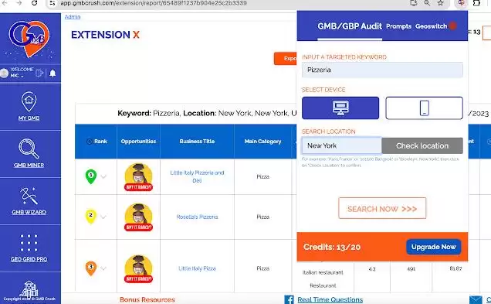
Task: Click the sidebar logout icon beside welcome
Action: click(39, 73)
